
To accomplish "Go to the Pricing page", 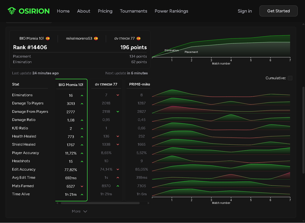I will (x=105, y=11).
